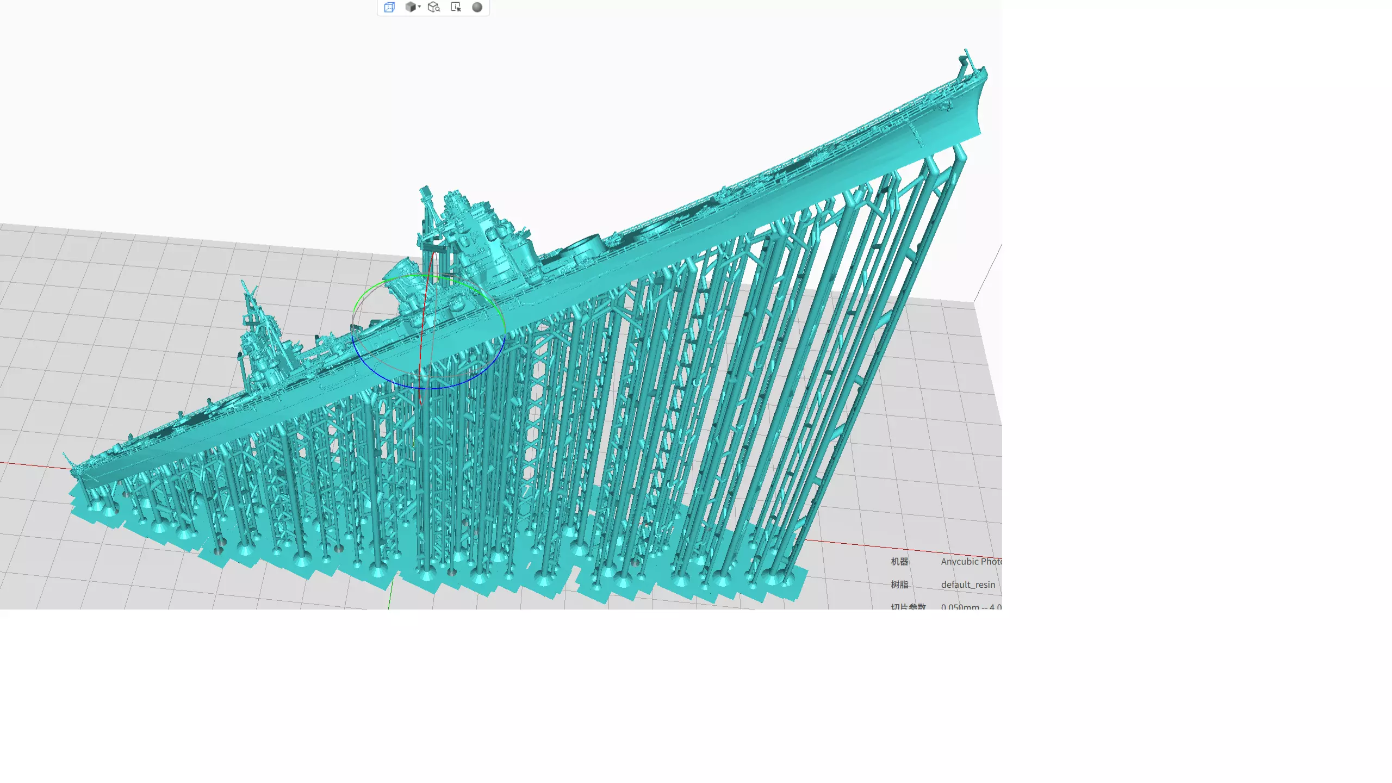Click the Anycubic Photon machine name
The image size is (1392, 783).
pyautogui.click(x=971, y=562)
